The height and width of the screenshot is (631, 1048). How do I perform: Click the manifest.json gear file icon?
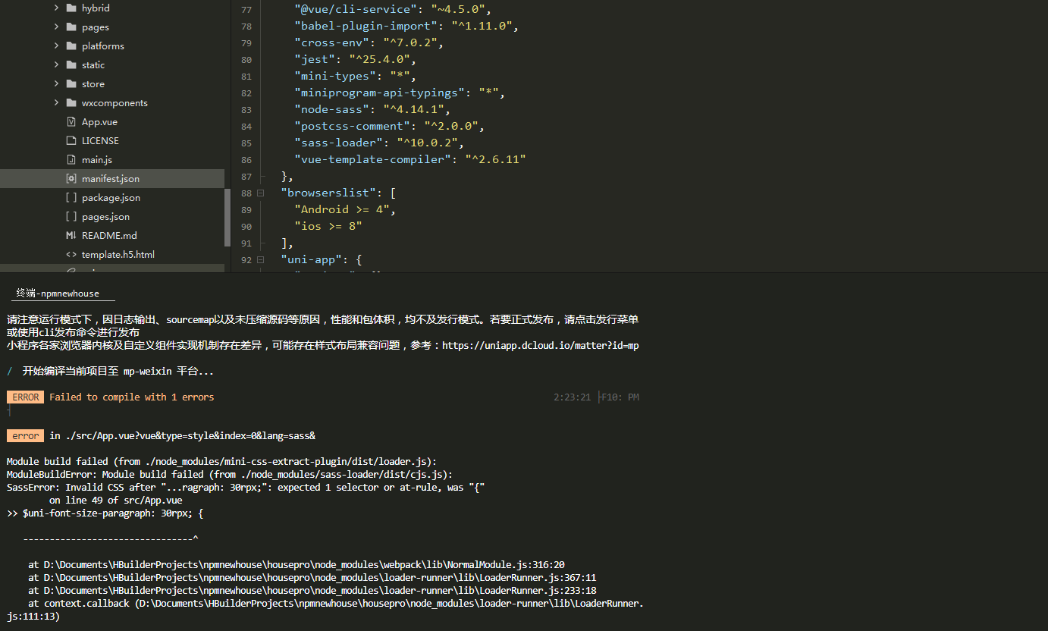(x=71, y=179)
